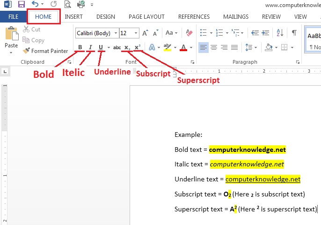Expand the Paste options arrow
Viewport: 321px width, 225px height.
point(11,52)
